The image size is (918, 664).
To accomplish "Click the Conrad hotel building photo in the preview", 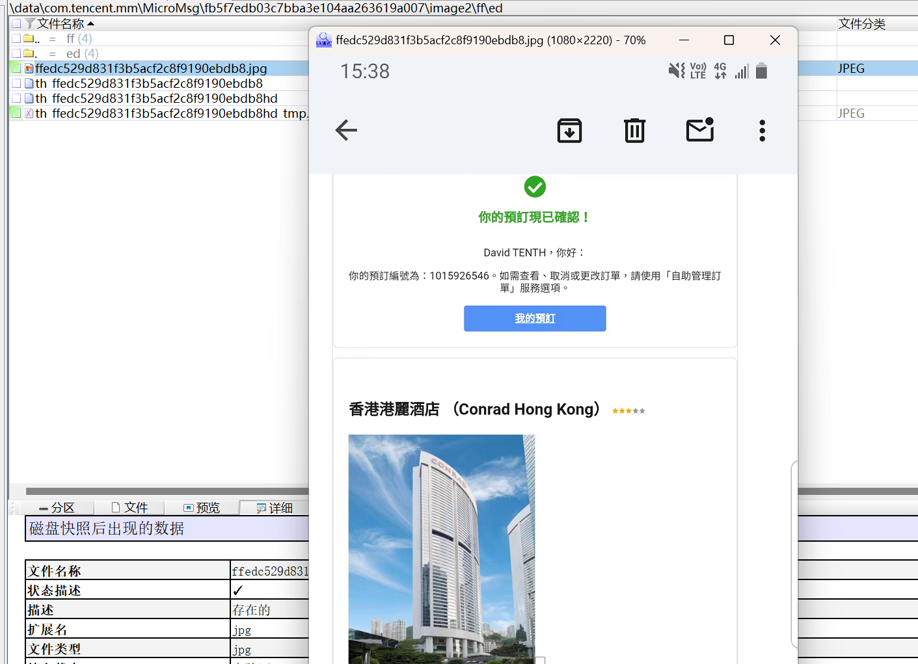I will pos(442,549).
